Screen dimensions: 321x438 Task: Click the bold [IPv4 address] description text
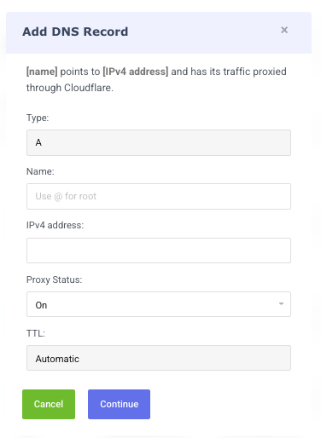pos(136,72)
